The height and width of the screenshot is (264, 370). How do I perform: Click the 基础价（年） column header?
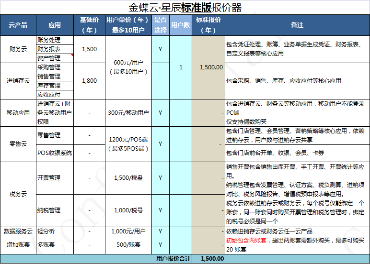90,25
